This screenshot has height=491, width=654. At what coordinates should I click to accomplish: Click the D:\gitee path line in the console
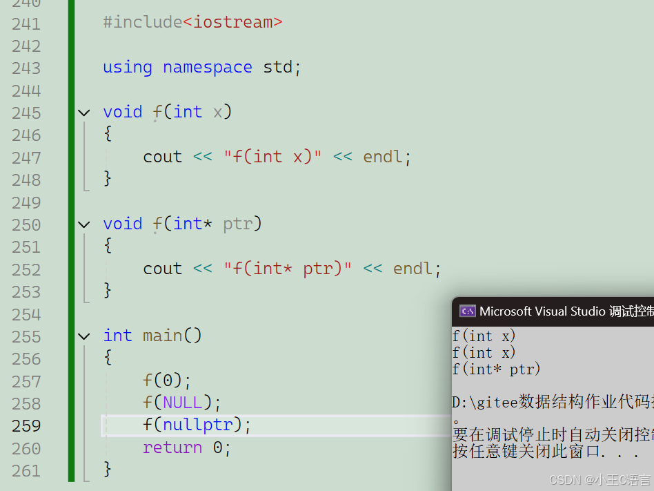click(x=553, y=402)
